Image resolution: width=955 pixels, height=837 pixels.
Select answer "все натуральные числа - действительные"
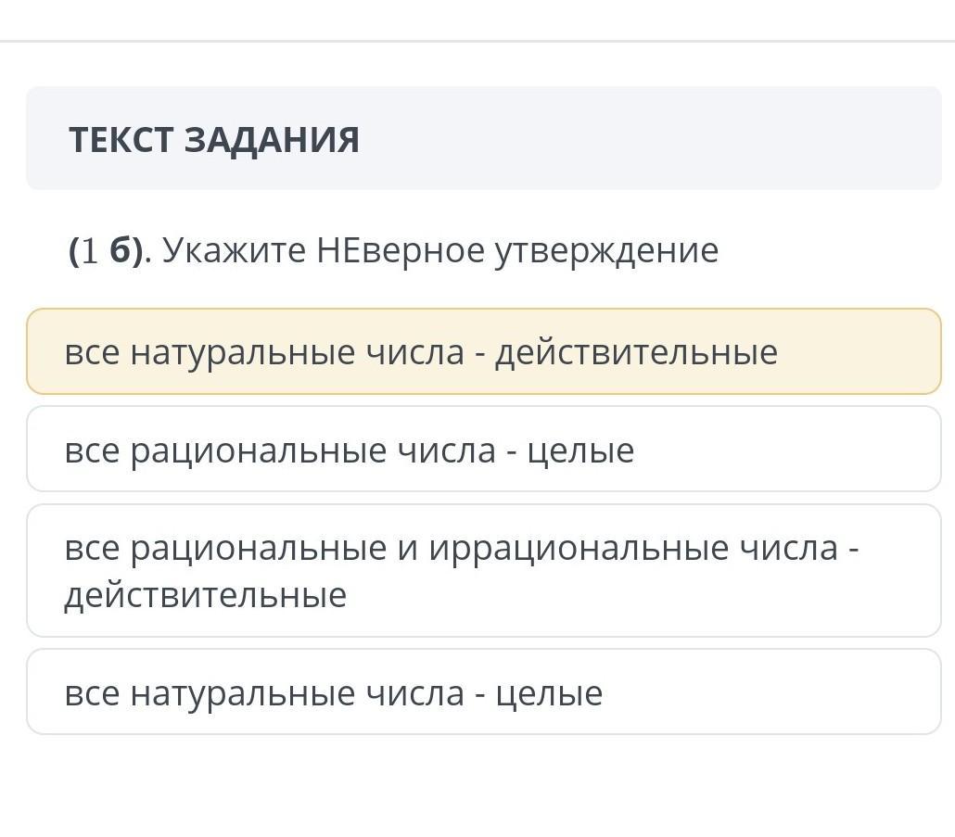click(483, 352)
